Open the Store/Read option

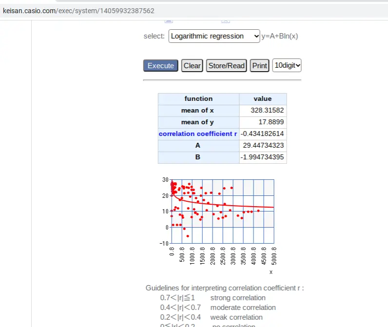[227, 66]
